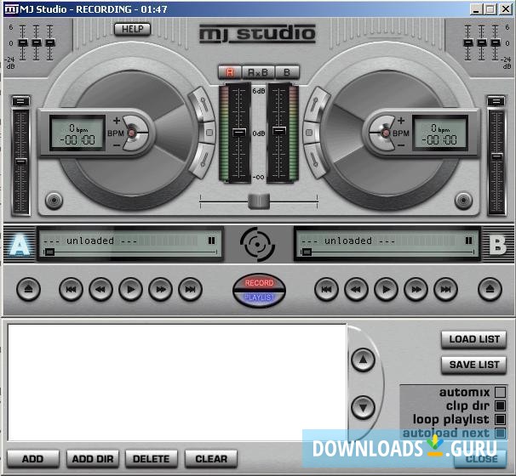This screenshot has height=476, width=516.
Task: Click deck A BPM center red knob
Action: pyautogui.click(x=132, y=133)
